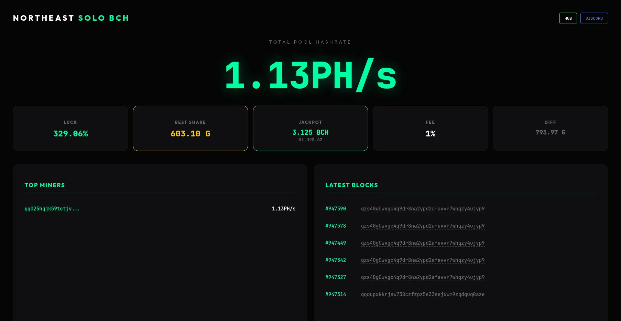Viewport: 621px width, 321px height.
Task: Select the 1.13PH/s total pool hashrate value
Action: click(310, 75)
